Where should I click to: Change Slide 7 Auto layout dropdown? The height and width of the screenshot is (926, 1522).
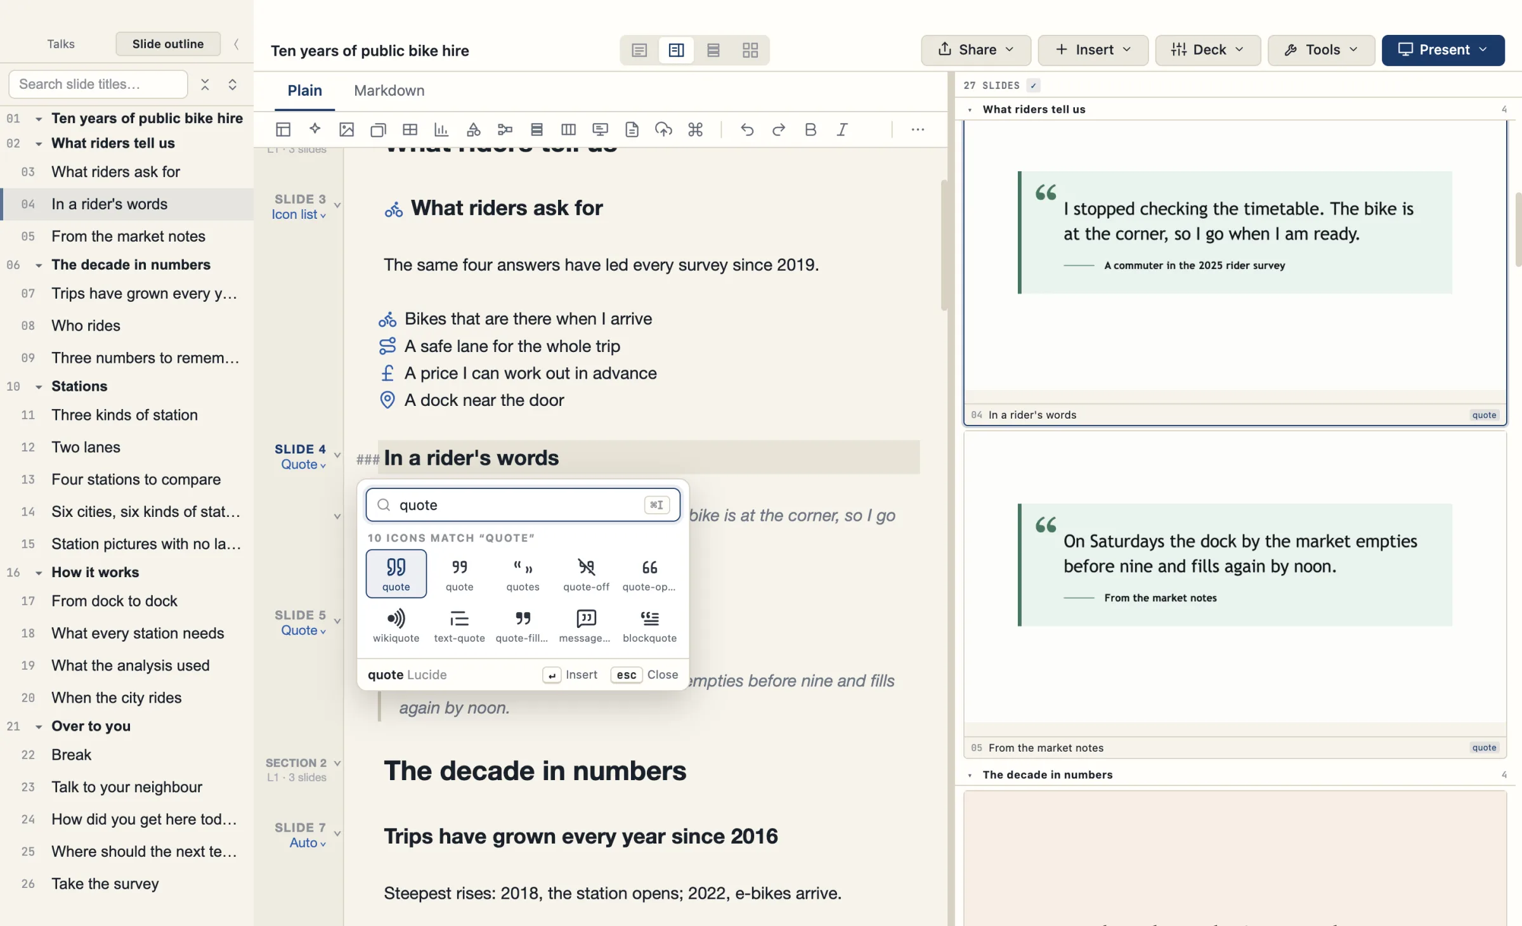click(x=308, y=843)
